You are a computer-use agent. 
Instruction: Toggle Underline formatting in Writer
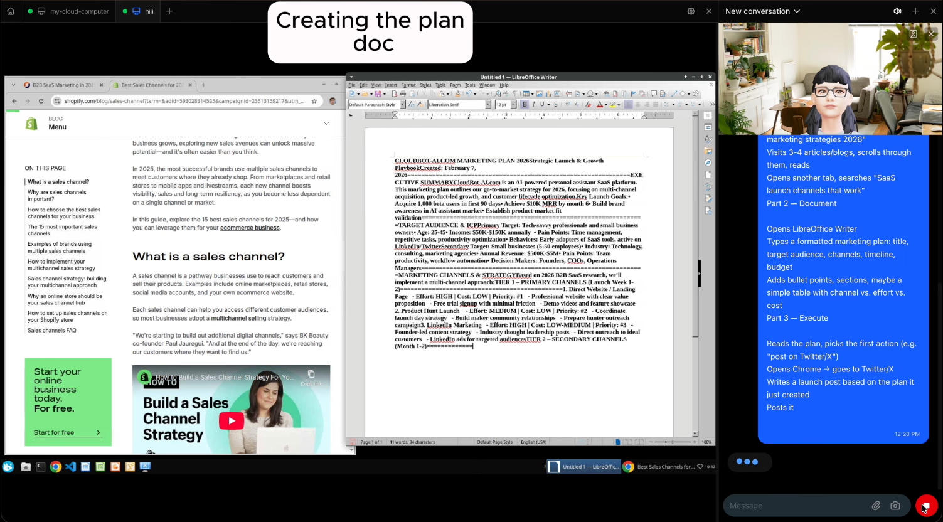pos(542,104)
